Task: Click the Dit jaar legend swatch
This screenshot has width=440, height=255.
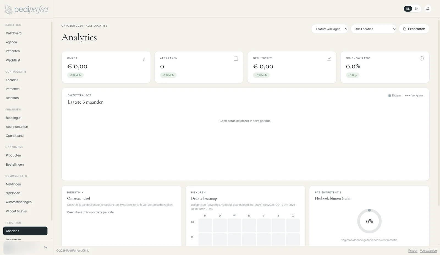Action: [389, 96]
